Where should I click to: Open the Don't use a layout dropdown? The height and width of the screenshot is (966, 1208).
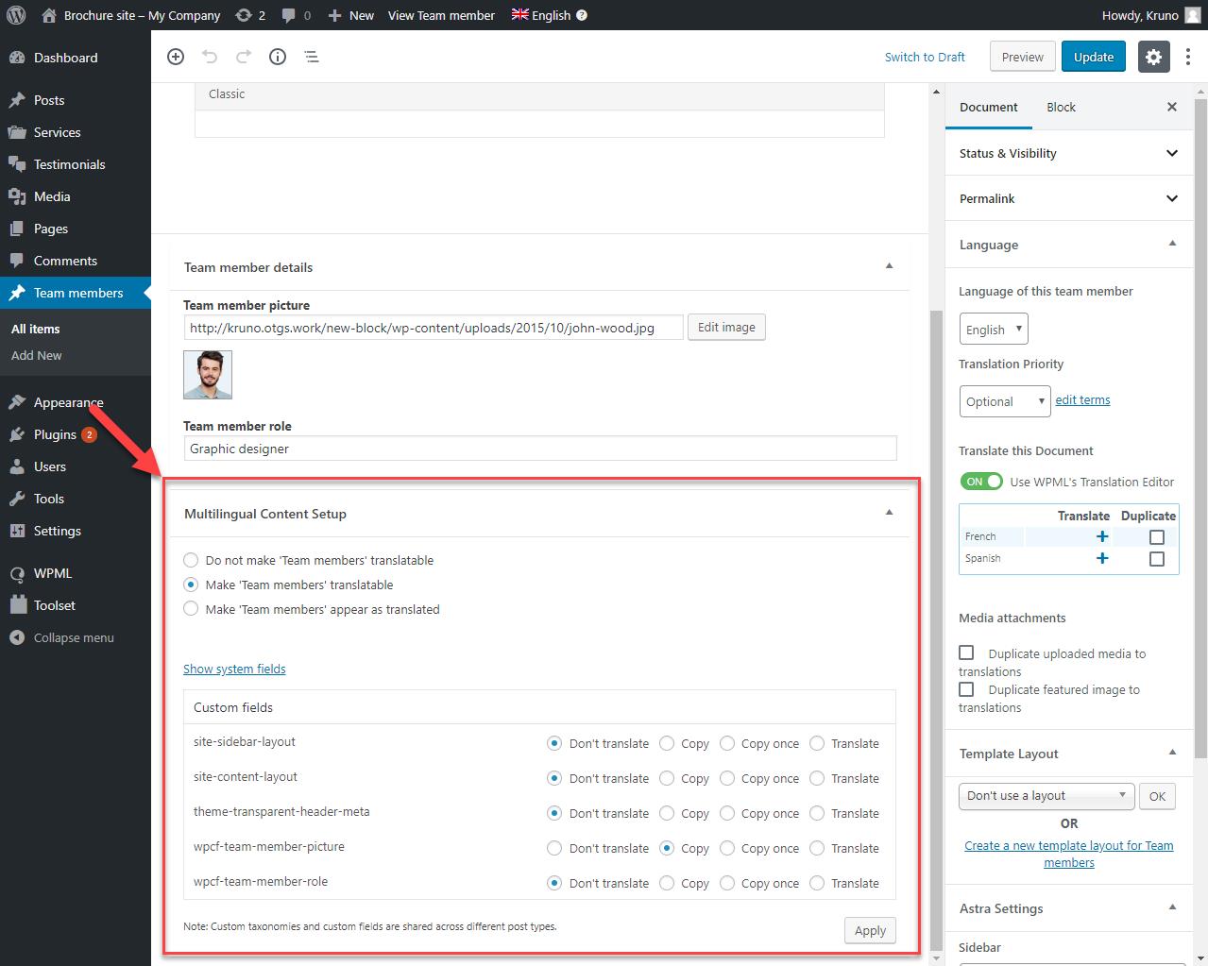click(x=1046, y=796)
